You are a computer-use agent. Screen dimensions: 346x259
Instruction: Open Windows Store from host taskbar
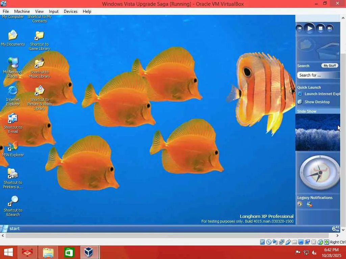[69, 252]
